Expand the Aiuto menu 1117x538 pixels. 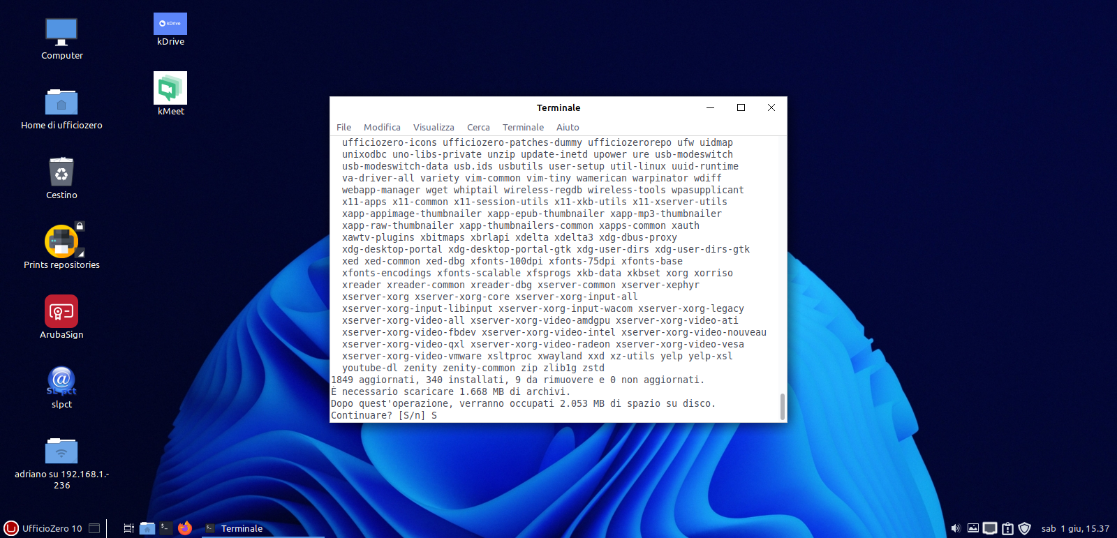(568, 127)
